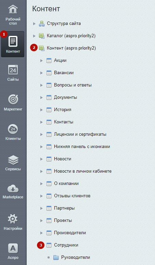Open Лицензии и сертификаты infoblock
The image size is (155, 265).
point(80,134)
